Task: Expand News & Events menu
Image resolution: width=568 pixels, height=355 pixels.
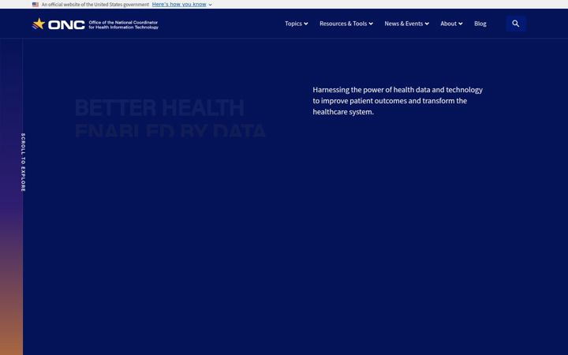Action: coord(406,24)
